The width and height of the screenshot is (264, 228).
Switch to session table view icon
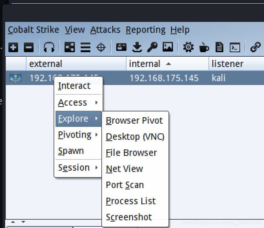[x=86, y=47]
